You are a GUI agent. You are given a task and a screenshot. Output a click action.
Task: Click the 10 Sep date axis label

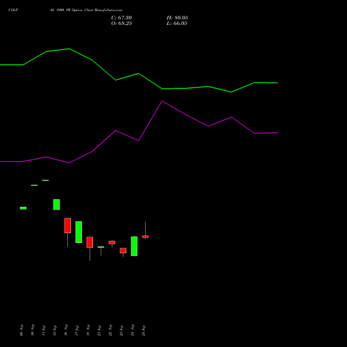33,330
